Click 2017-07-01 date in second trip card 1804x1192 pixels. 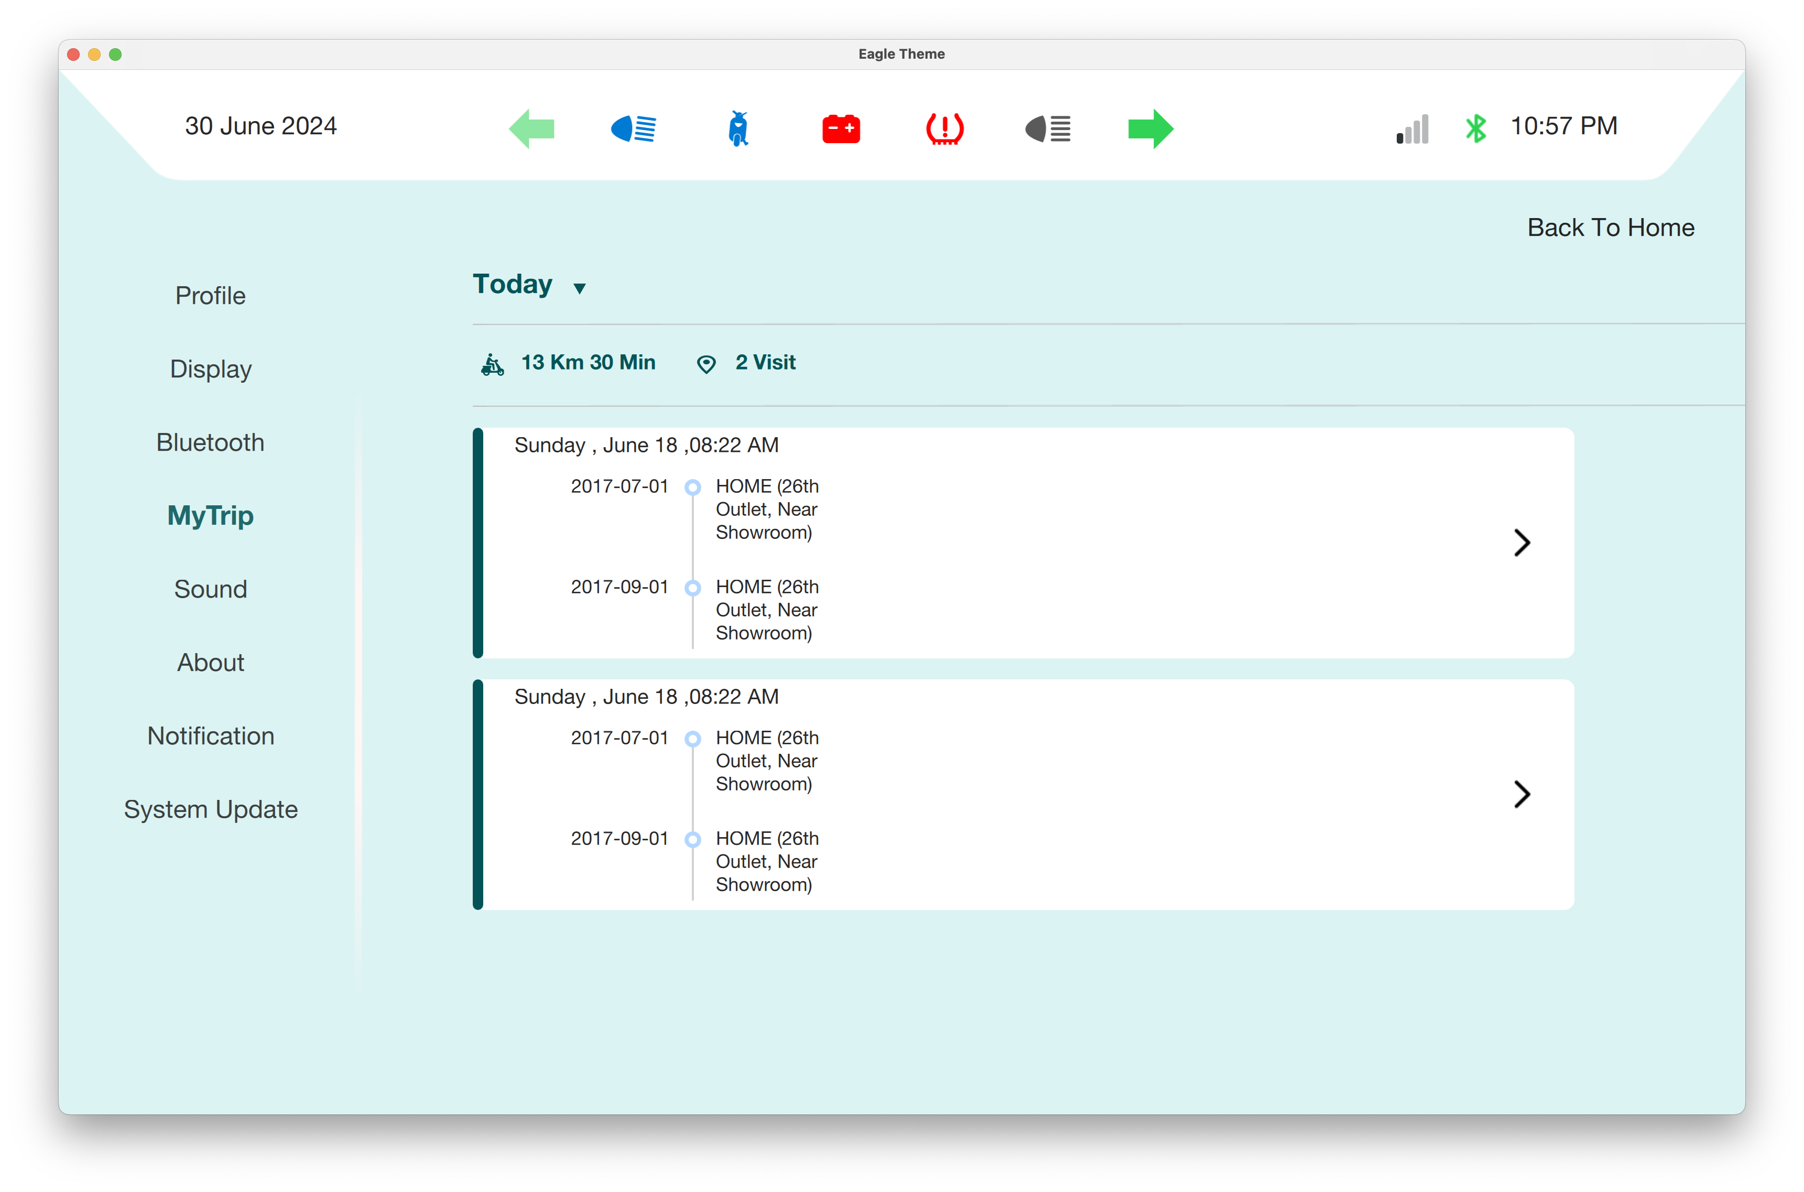[x=620, y=738]
